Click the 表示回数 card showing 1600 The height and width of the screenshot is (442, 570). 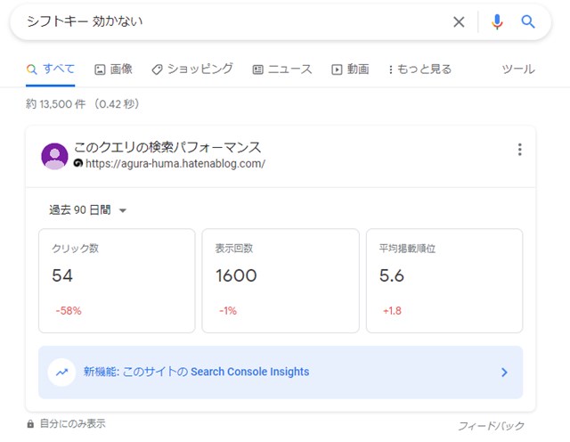pos(281,281)
